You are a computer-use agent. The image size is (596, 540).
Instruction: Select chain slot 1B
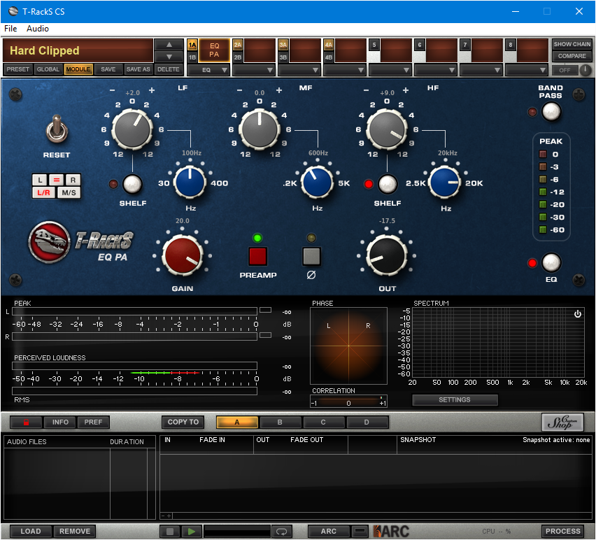(192, 57)
